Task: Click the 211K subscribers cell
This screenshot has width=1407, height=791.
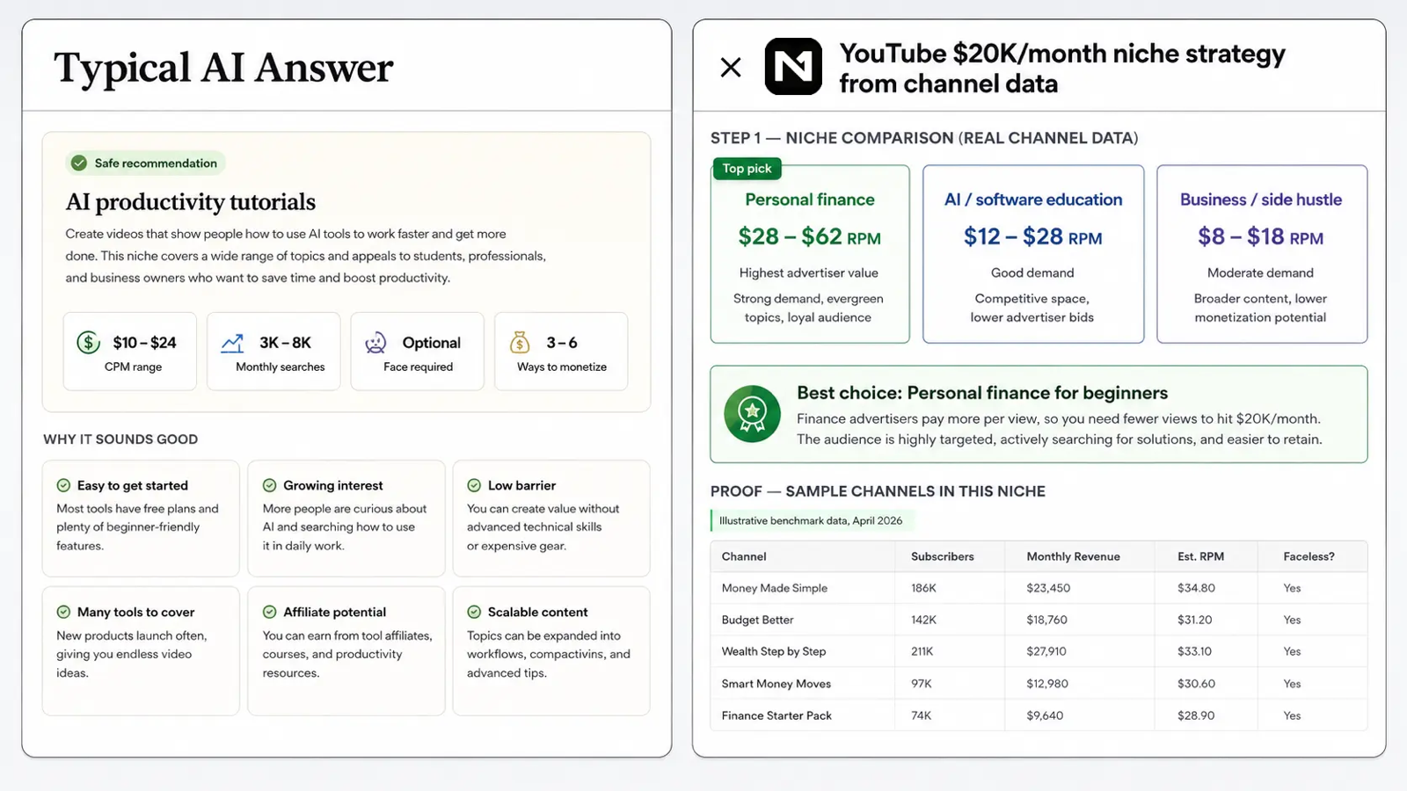Action: [x=922, y=651]
